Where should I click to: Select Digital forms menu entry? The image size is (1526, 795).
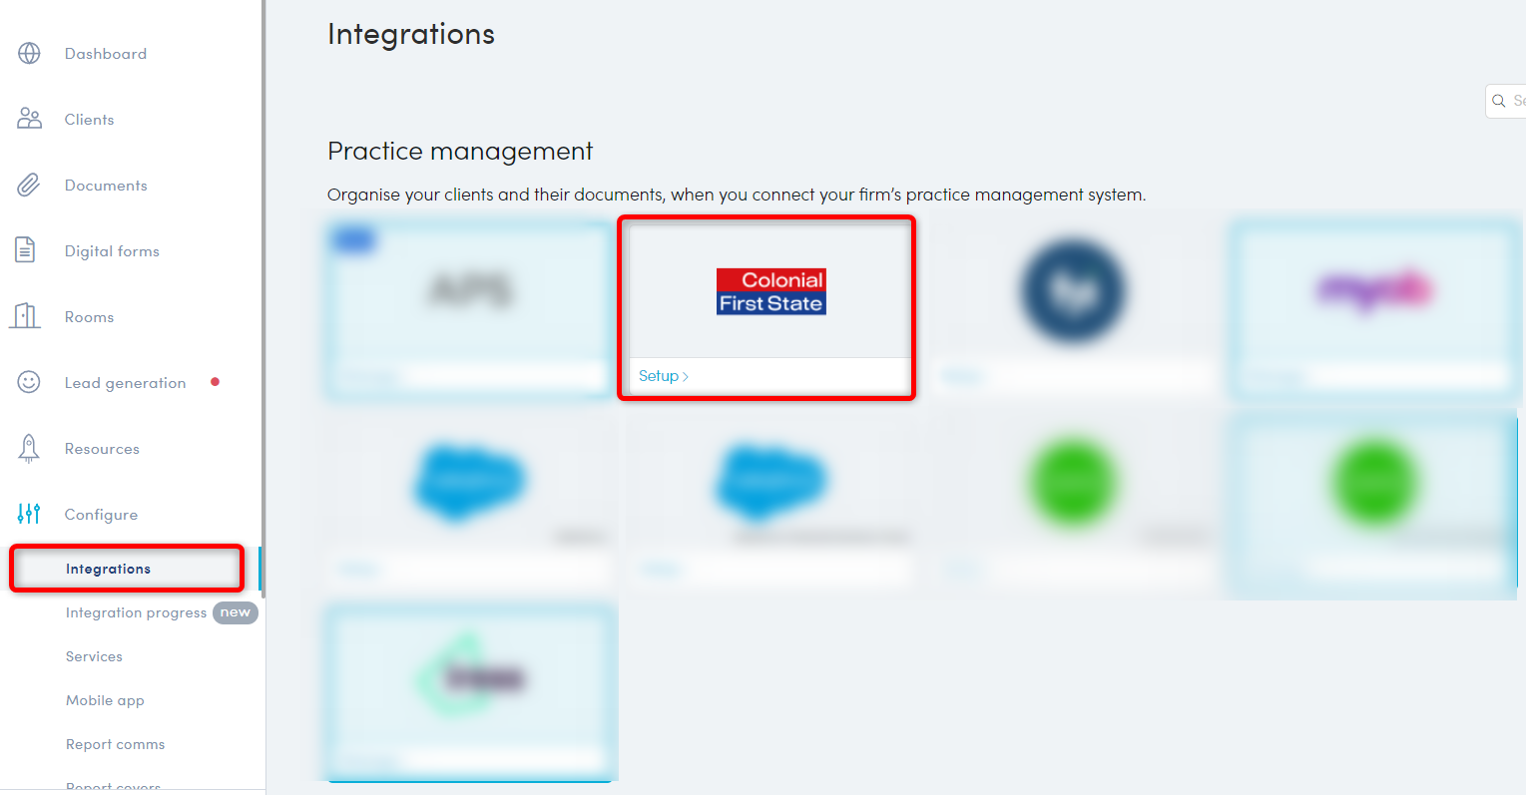112,251
